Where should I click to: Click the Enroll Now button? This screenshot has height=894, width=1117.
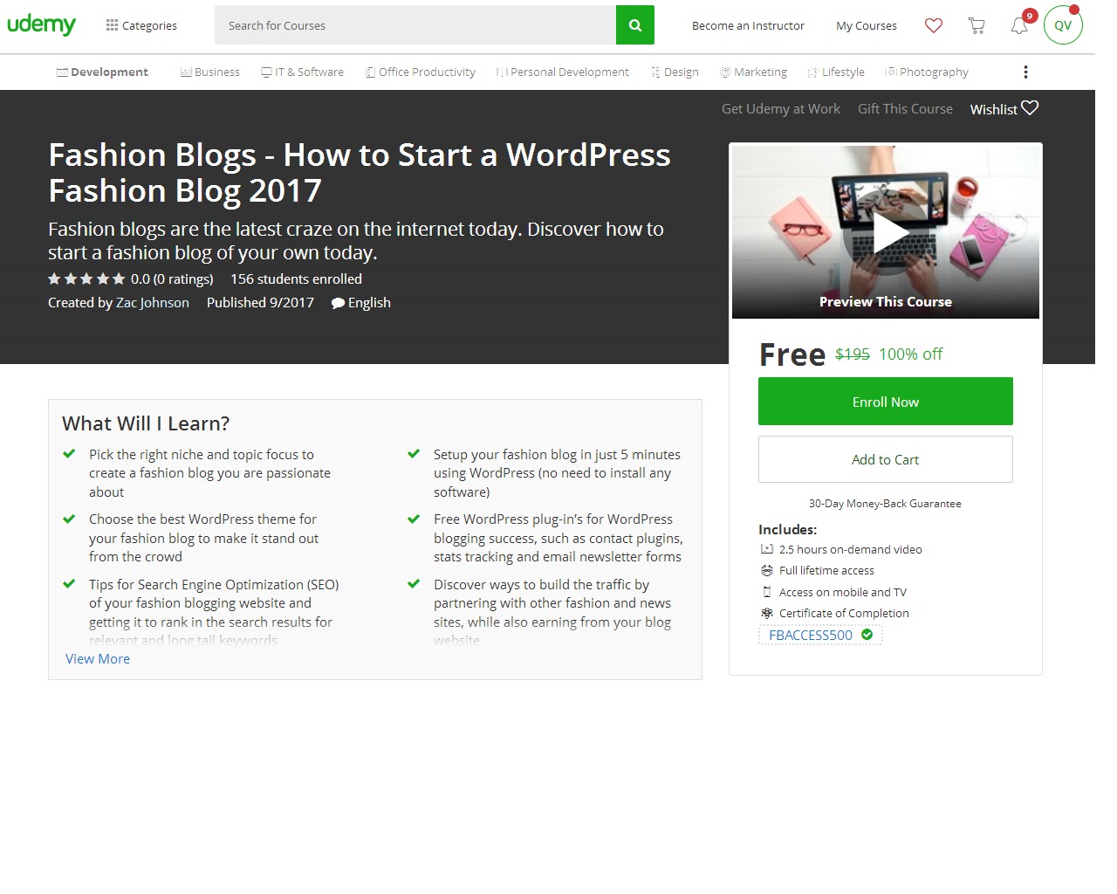[x=886, y=402]
